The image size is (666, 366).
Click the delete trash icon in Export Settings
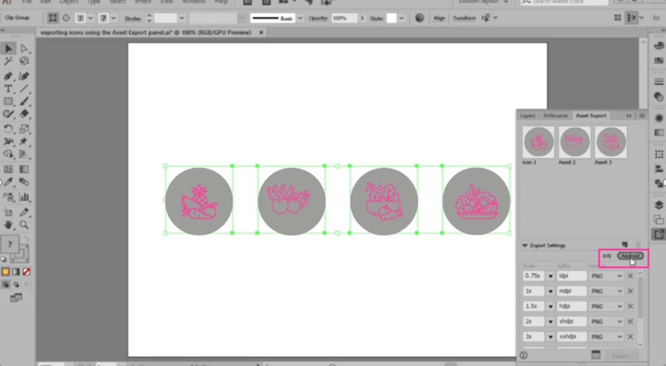[637, 245]
